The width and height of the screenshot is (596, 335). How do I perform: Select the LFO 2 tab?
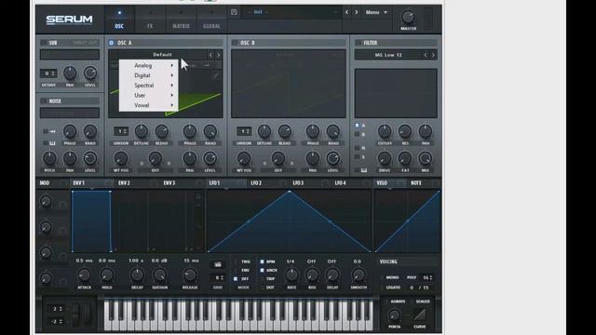click(256, 183)
